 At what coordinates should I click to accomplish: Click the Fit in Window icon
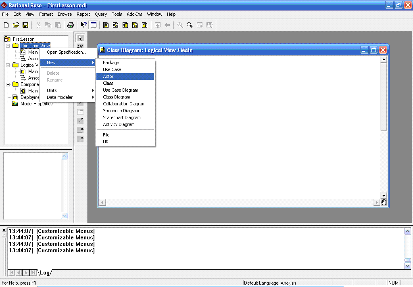point(200,25)
